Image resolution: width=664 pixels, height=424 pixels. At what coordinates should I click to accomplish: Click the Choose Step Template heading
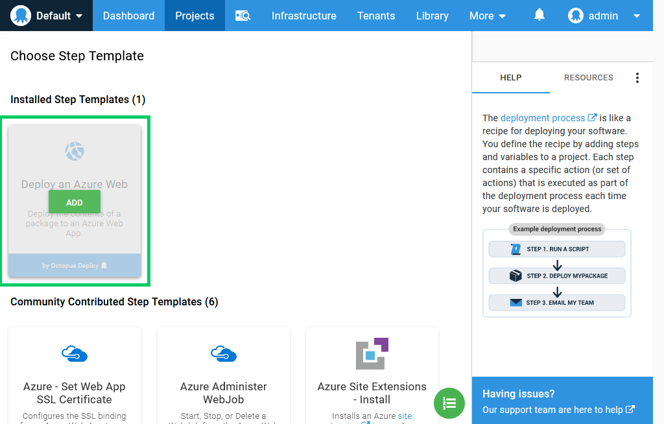77,56
